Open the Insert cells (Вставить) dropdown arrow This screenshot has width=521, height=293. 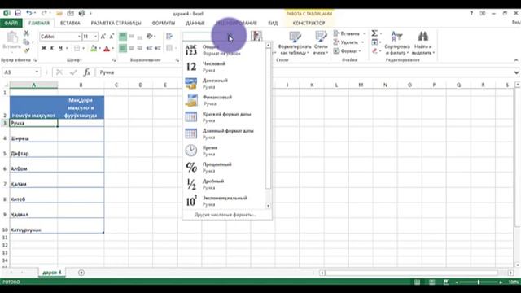tap(364, 33)
